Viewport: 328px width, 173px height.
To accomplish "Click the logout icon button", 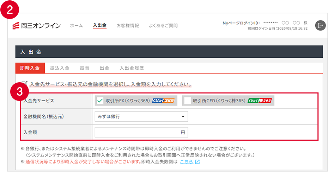I will click(x=320, y=25).
